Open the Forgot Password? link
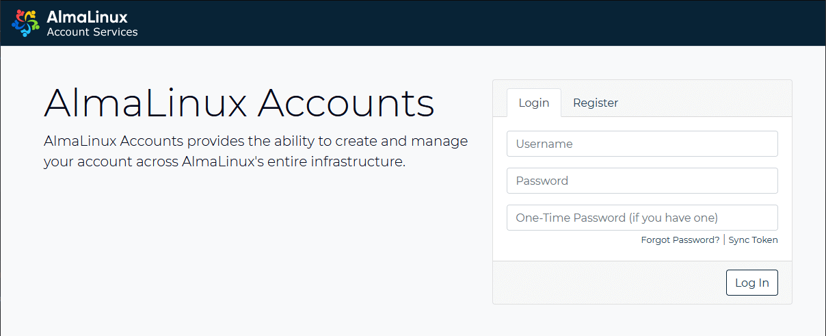The height and width of the screenshot is (336, 826). [x=680, y=240]
